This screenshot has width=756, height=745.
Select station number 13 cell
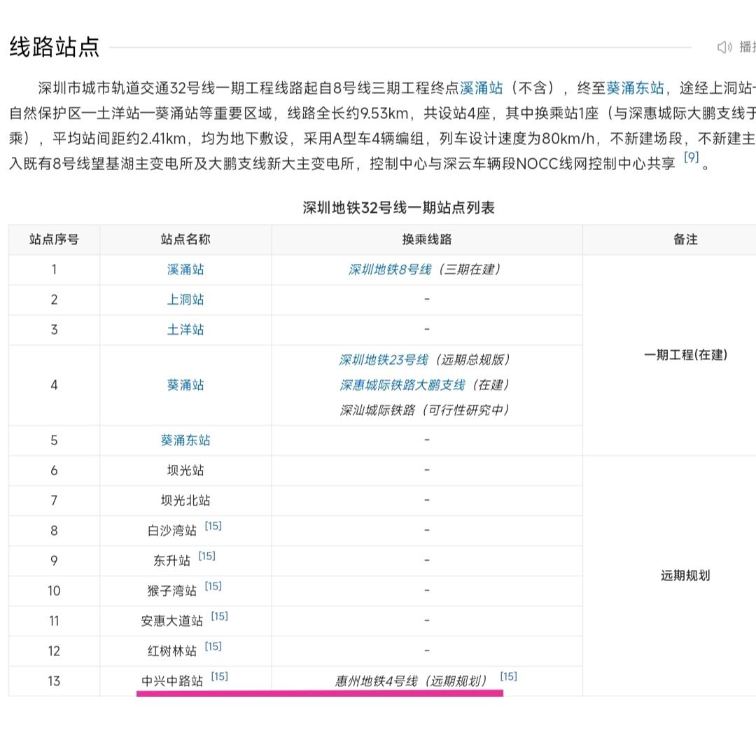point(54,681)
